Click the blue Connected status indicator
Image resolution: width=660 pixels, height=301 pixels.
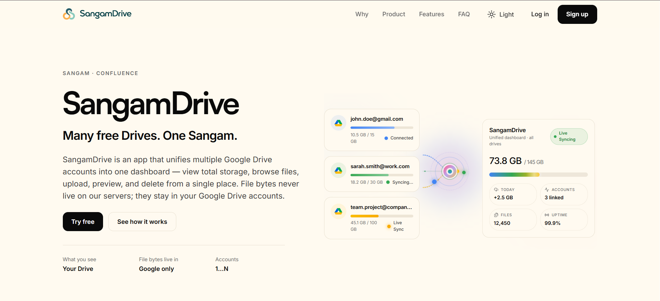point(399,138)
